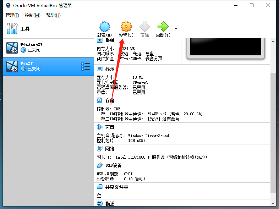
Task: Click remote desktop server 已禁用 value
Action: (x=139, y=87)
